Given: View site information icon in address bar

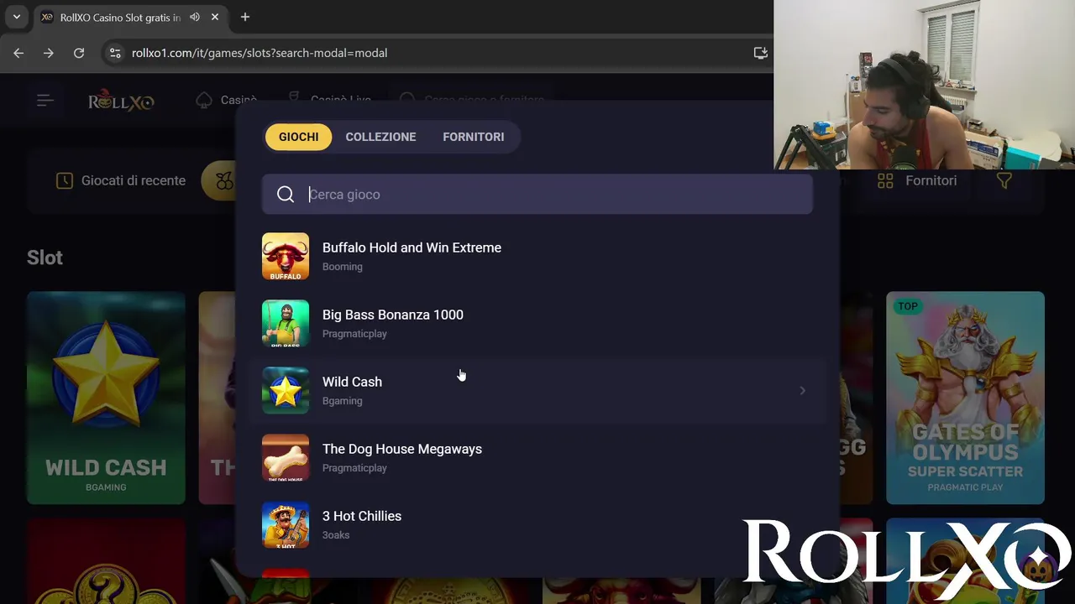Looking at the screenshot, I should pos(115,53).
